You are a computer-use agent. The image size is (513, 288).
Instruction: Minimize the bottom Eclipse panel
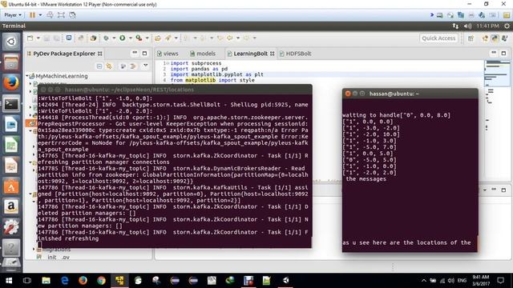coord(494,190)
